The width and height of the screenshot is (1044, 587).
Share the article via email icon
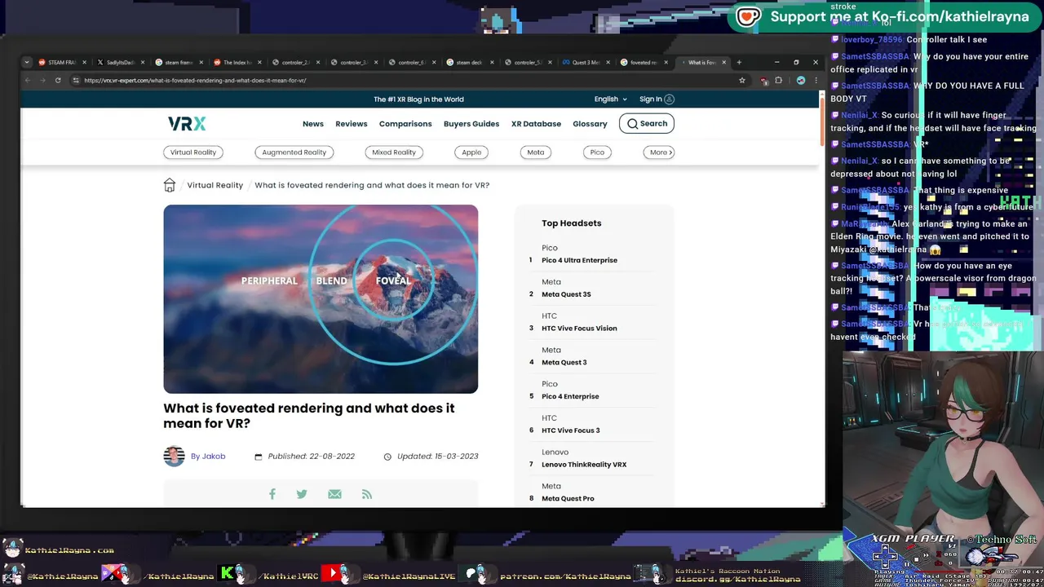[334, 494]
